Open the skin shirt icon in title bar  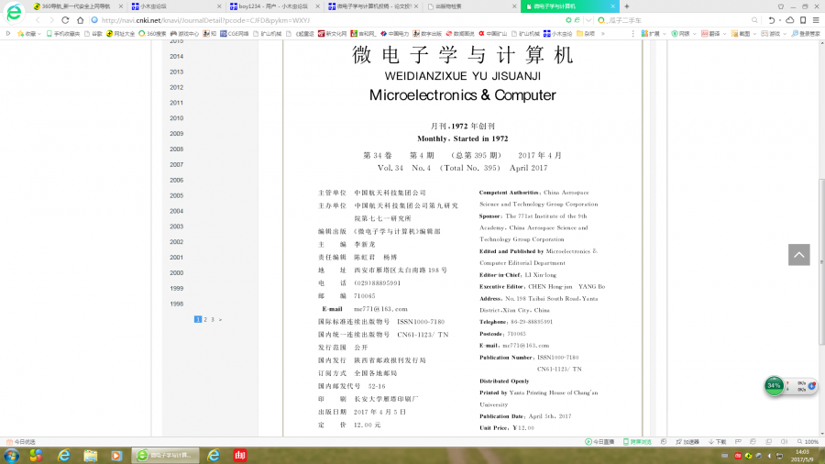pyautogui.click(x=781, y=6)
